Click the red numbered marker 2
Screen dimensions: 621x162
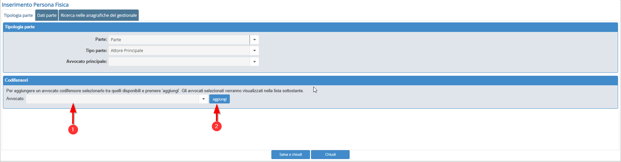point(217,126)
